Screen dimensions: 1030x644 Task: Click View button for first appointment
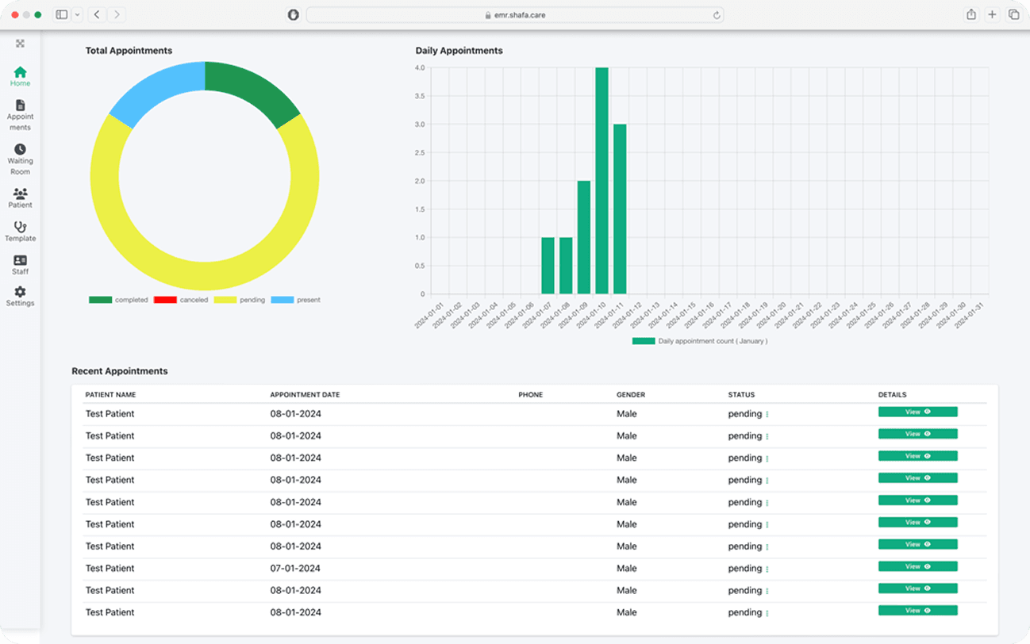point(917,412)
